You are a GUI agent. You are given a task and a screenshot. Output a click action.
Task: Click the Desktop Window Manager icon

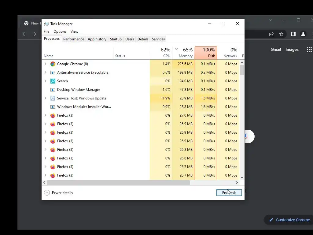pos(53,90)
